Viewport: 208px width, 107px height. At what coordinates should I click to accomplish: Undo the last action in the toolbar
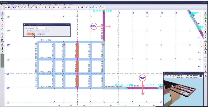(13, 8)
